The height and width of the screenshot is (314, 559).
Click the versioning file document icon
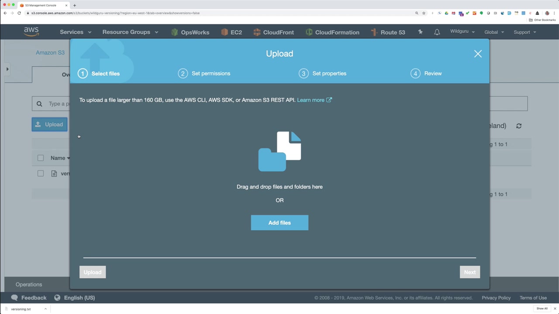54,174
